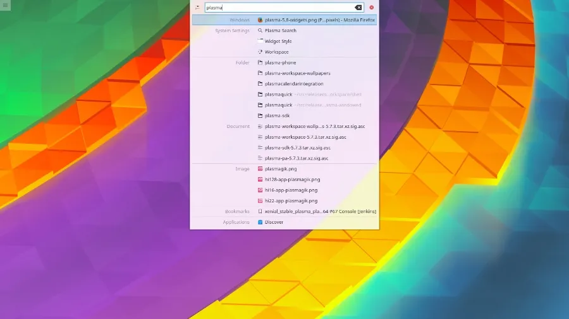Open plasma-phone folder
This screenshot has height=319, width=569.
280,62
